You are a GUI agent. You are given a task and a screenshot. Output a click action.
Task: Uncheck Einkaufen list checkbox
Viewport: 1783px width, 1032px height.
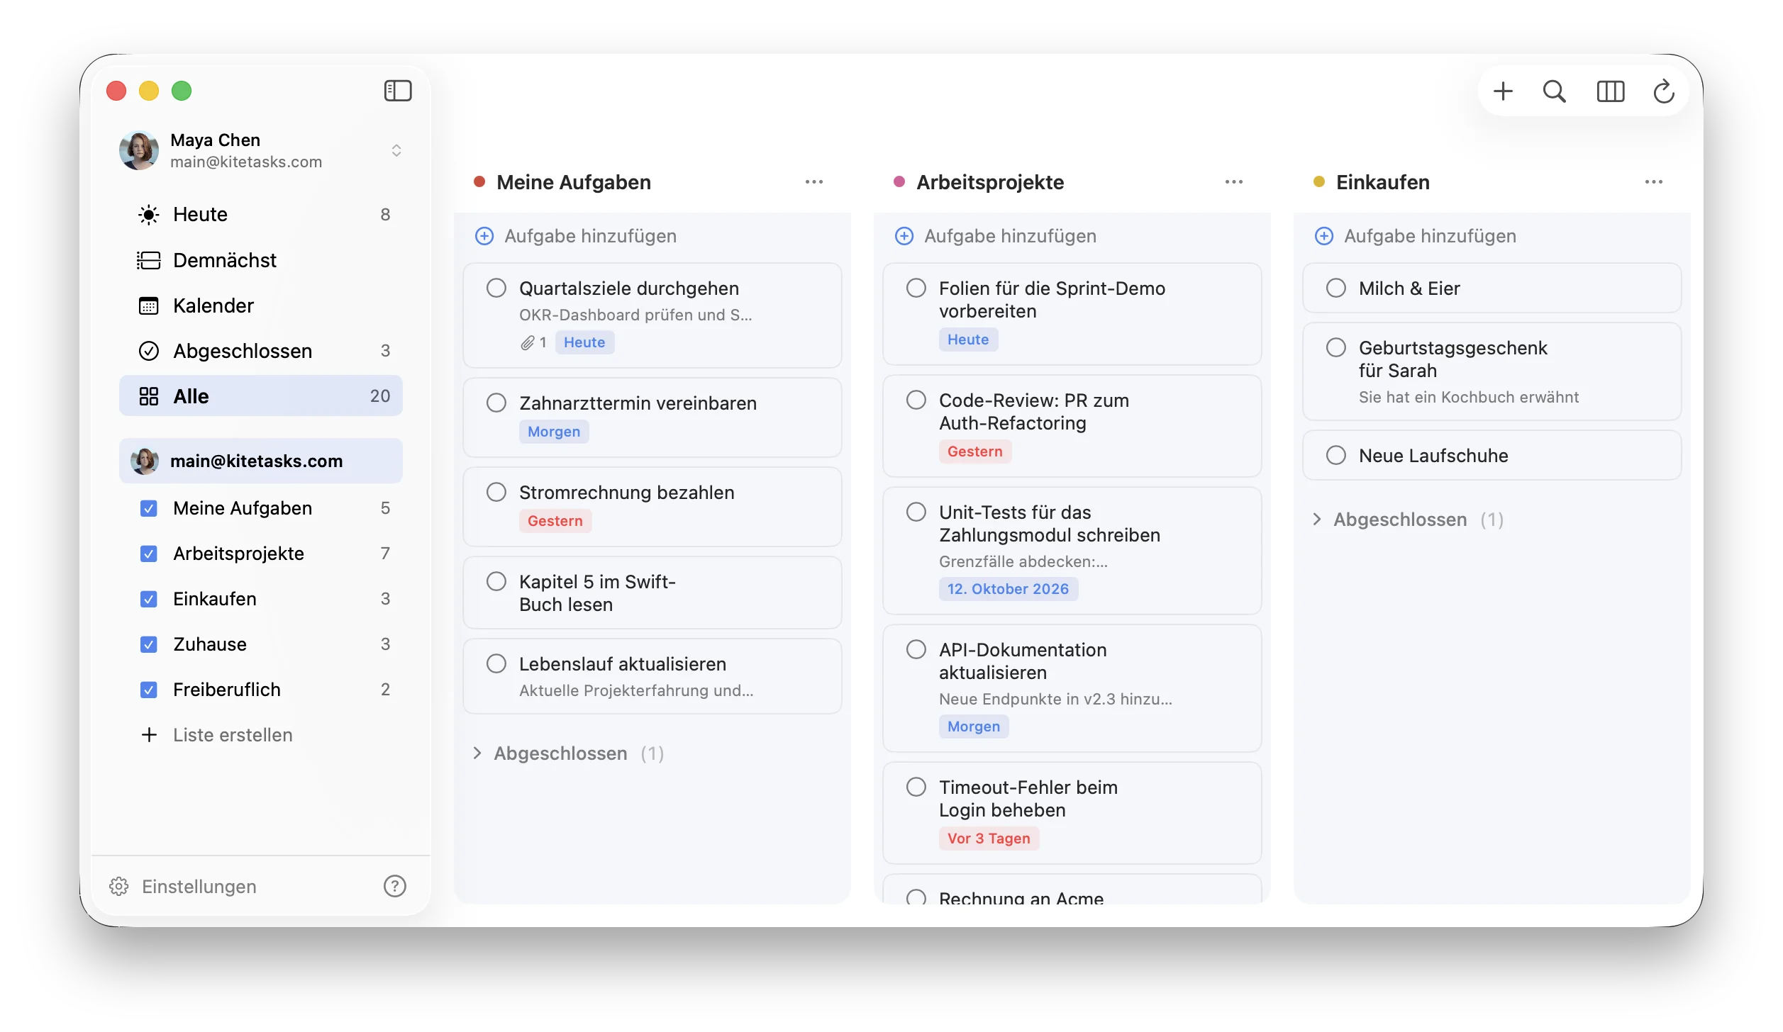148,599
